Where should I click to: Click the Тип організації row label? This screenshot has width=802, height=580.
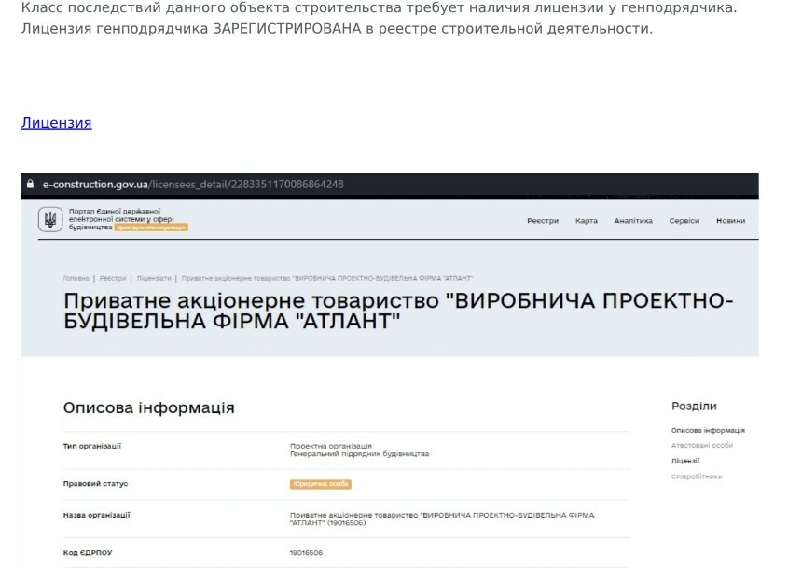click(92, 446)
